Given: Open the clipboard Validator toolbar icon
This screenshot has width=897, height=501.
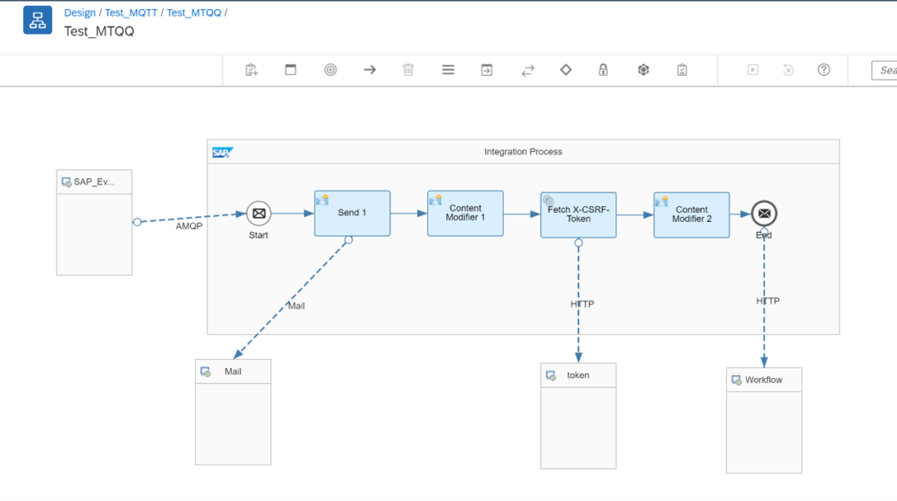Looking at the screenshot, I should [x=682, y=70].
